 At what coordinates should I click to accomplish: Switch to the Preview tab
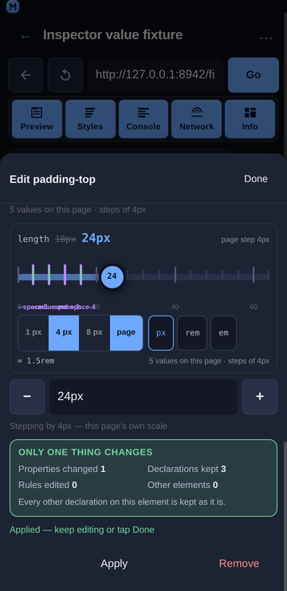(37, 119)
